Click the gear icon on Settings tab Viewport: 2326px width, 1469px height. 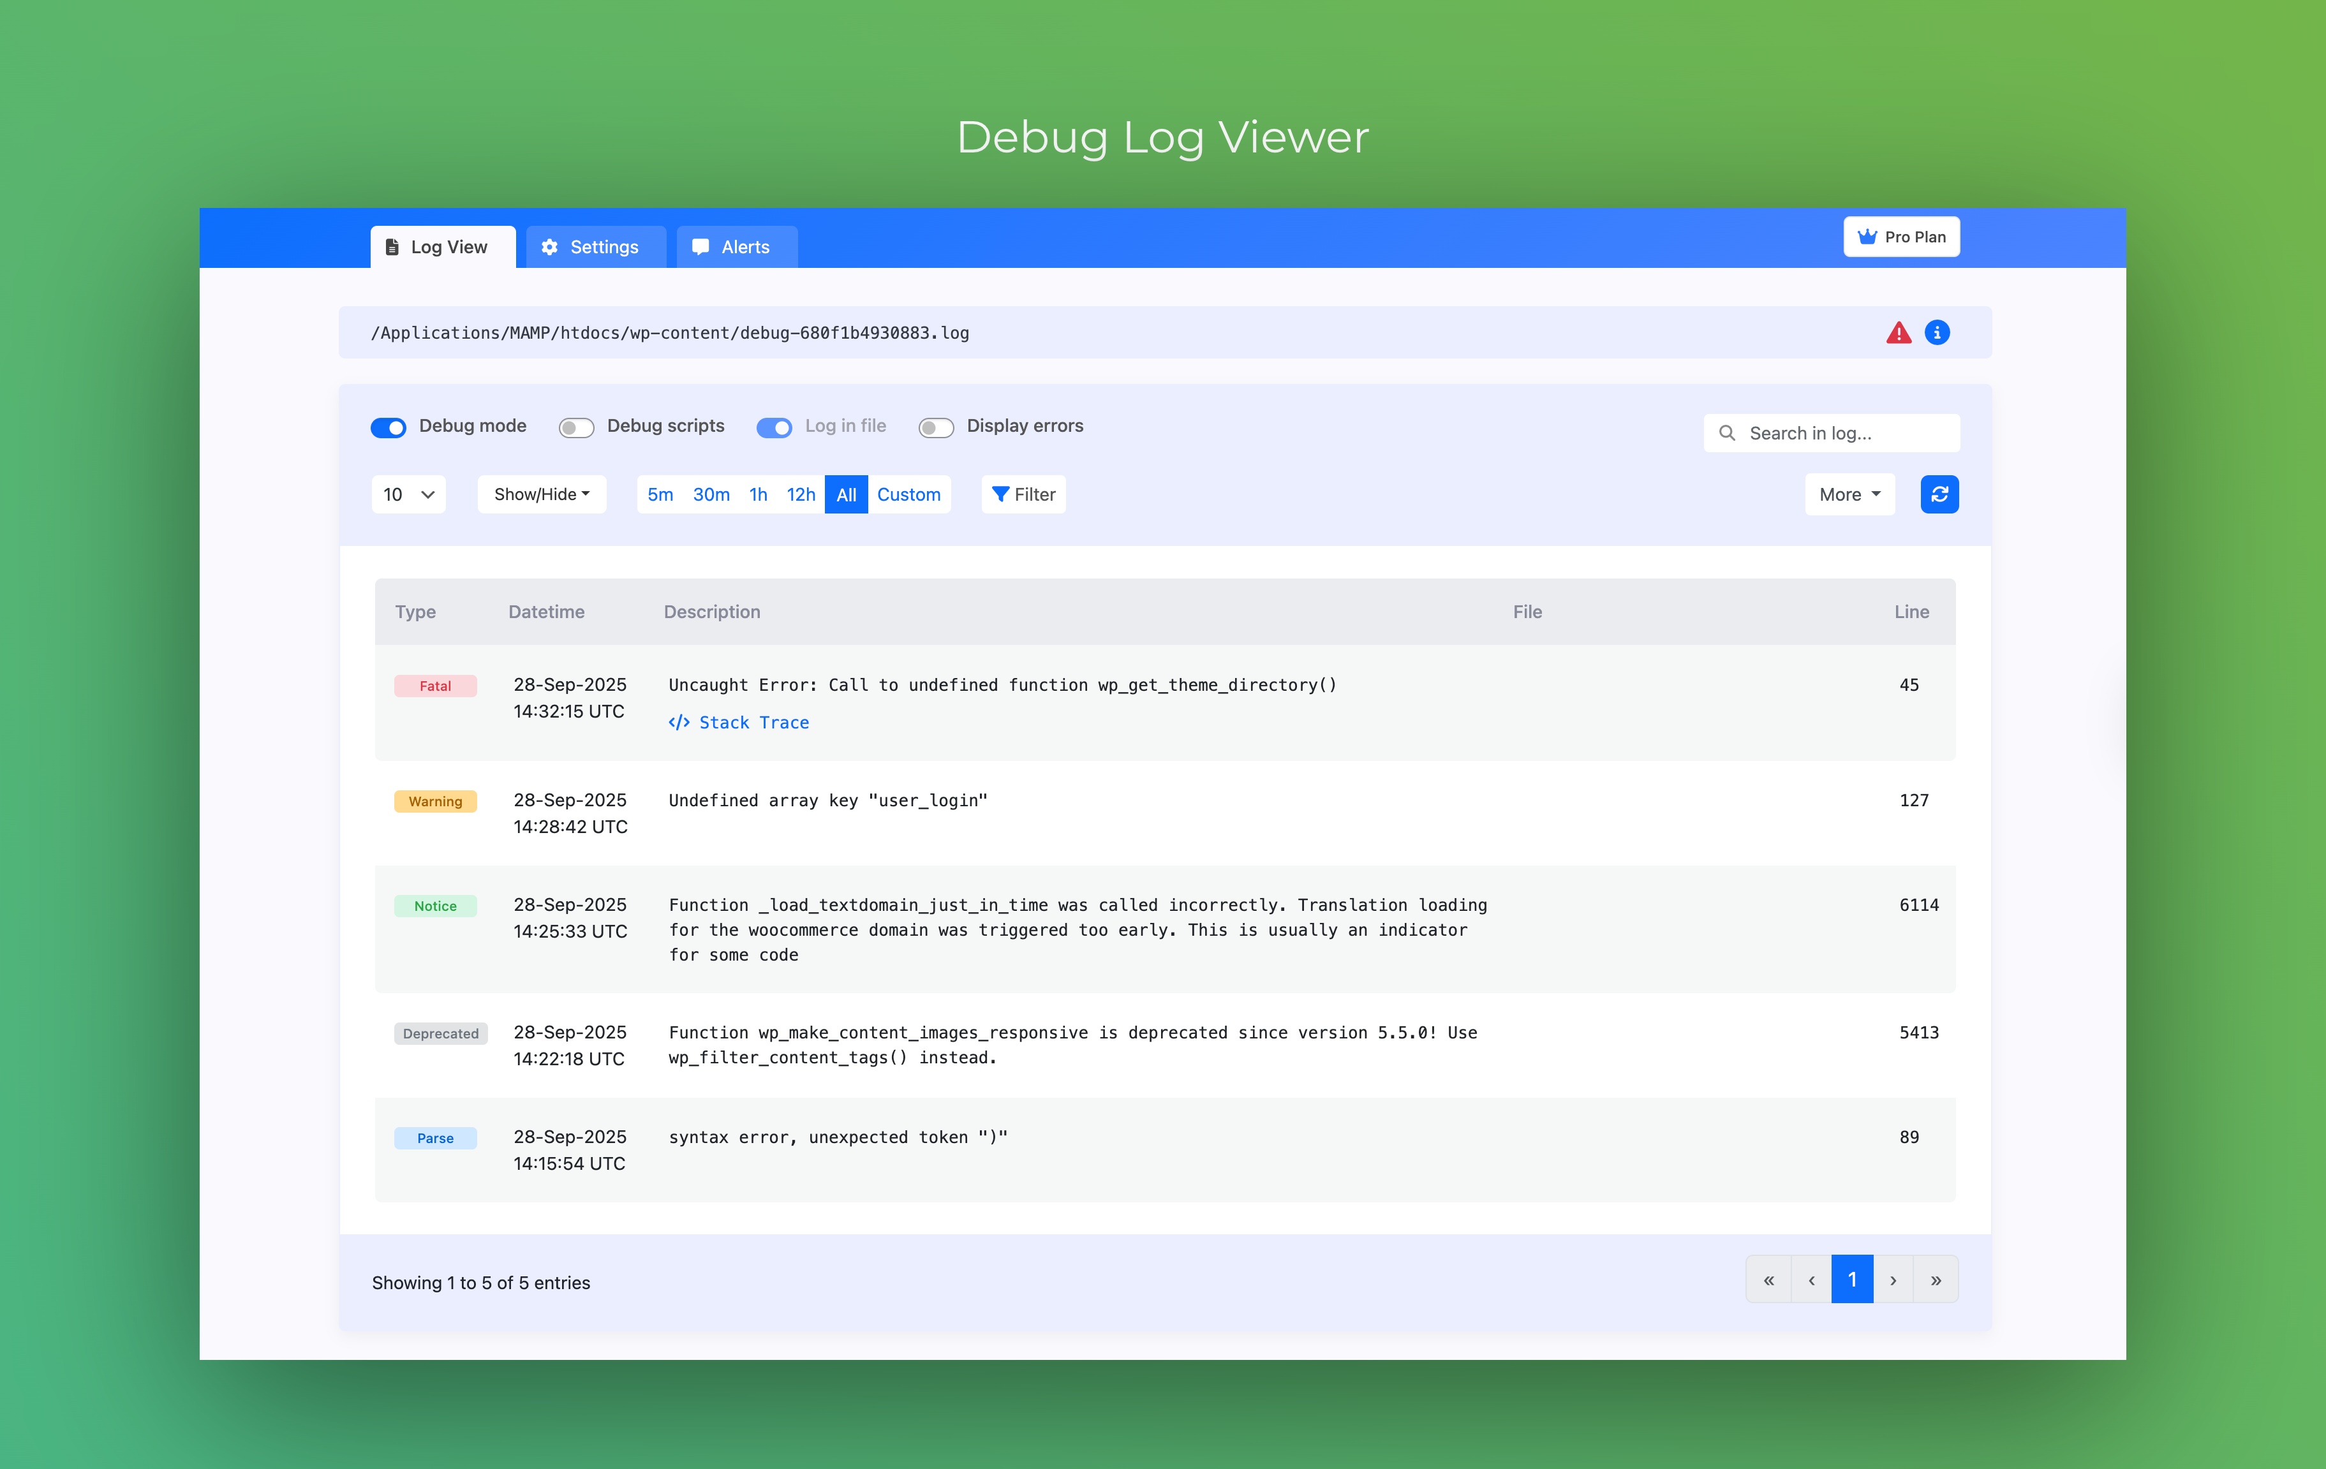click(550, 247)
